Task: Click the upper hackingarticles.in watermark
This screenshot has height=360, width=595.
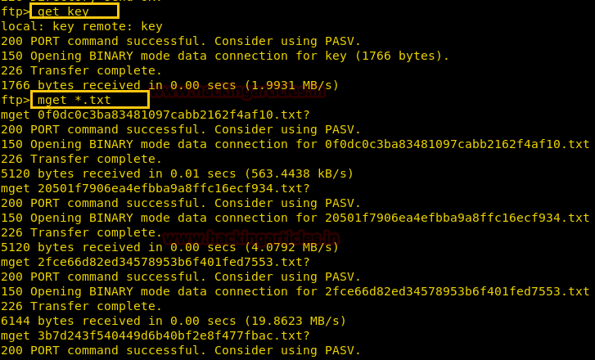Action: (x=237, y=92)
